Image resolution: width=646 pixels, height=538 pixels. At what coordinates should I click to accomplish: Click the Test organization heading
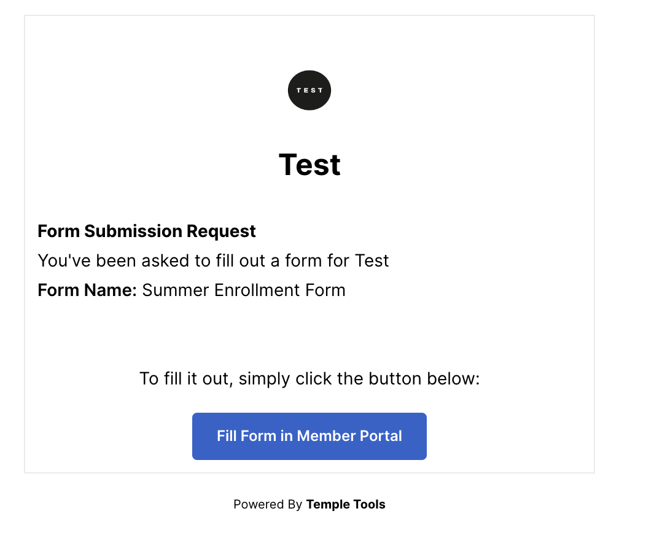pyautogui.click(x=309, y=164)
